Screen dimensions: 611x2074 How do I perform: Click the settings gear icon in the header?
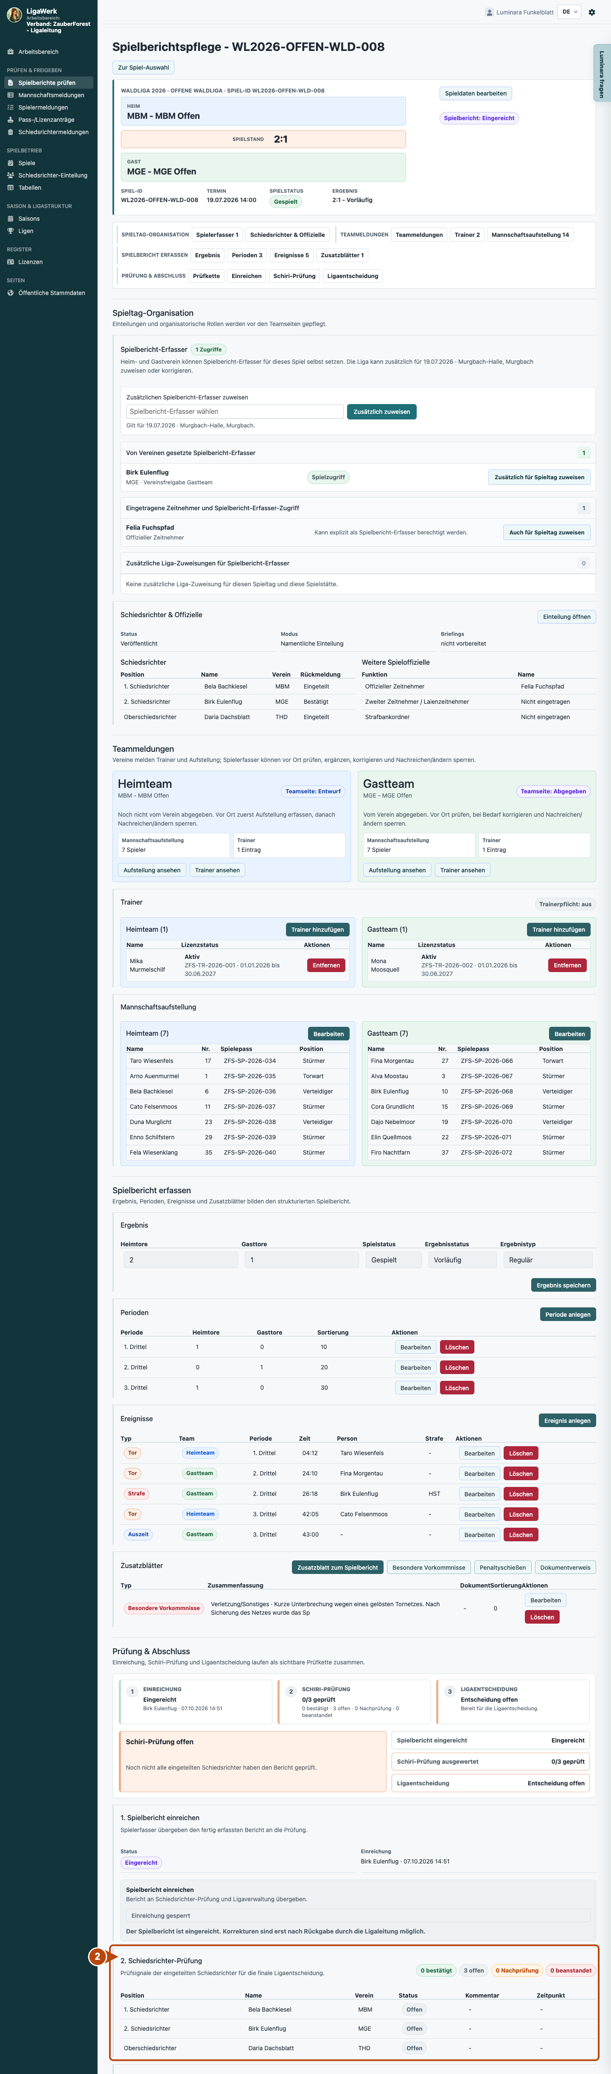(x=591, y=12)
